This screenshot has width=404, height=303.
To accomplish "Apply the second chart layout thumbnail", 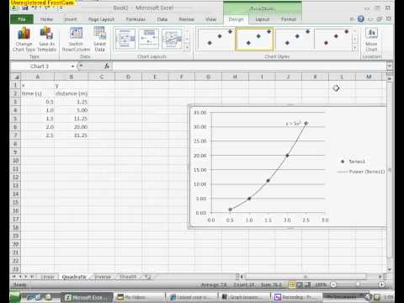I will tap(148, 39).
